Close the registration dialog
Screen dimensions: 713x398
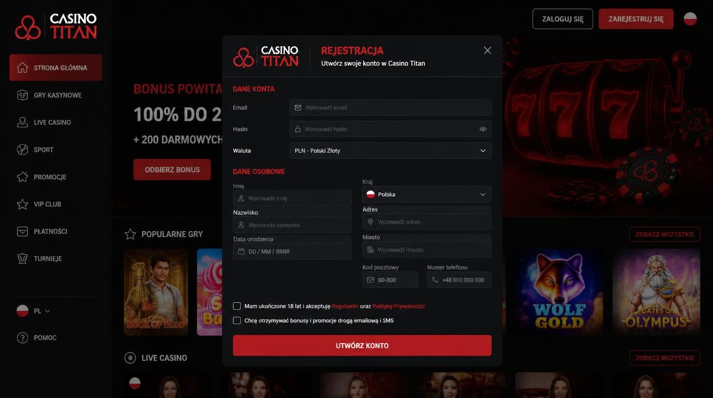tap(487, 50)
